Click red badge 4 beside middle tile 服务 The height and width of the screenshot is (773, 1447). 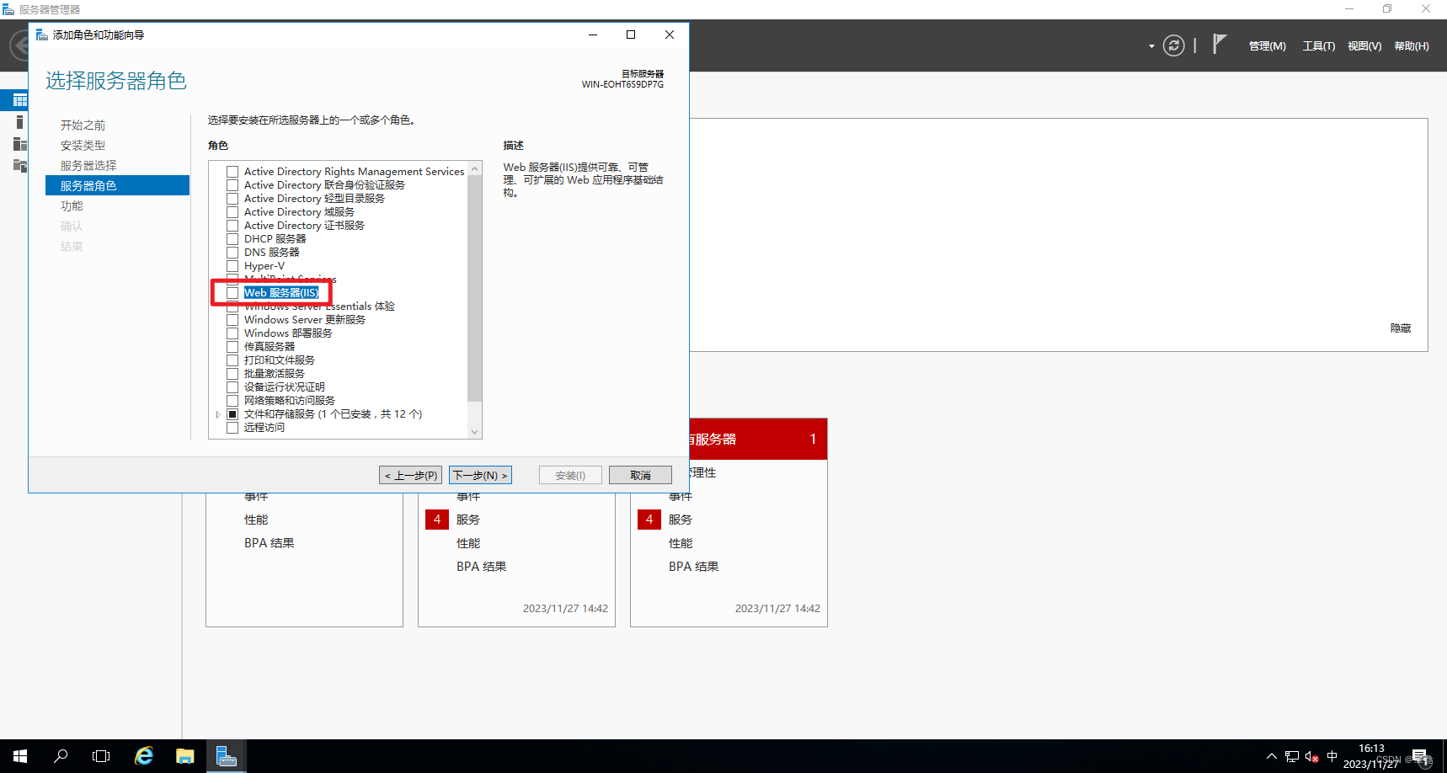click(436, 520)
